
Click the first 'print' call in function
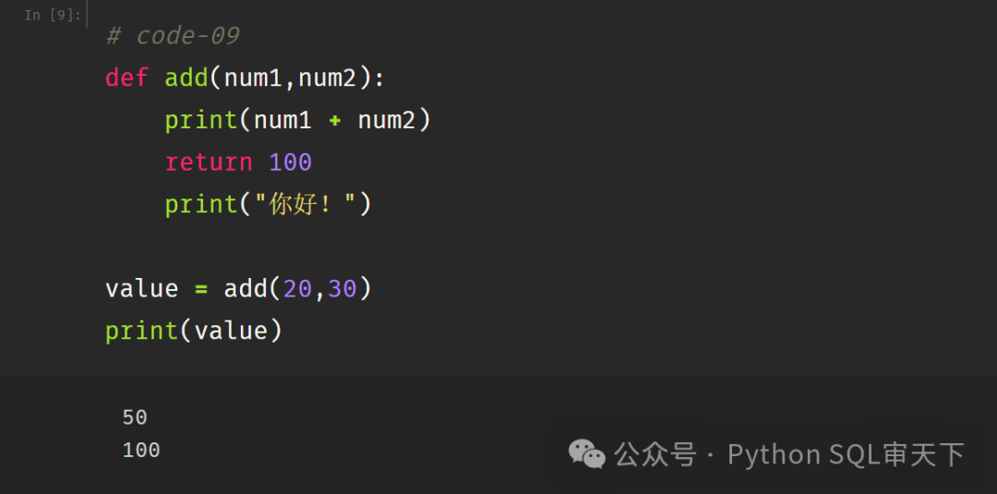(201, 120)
